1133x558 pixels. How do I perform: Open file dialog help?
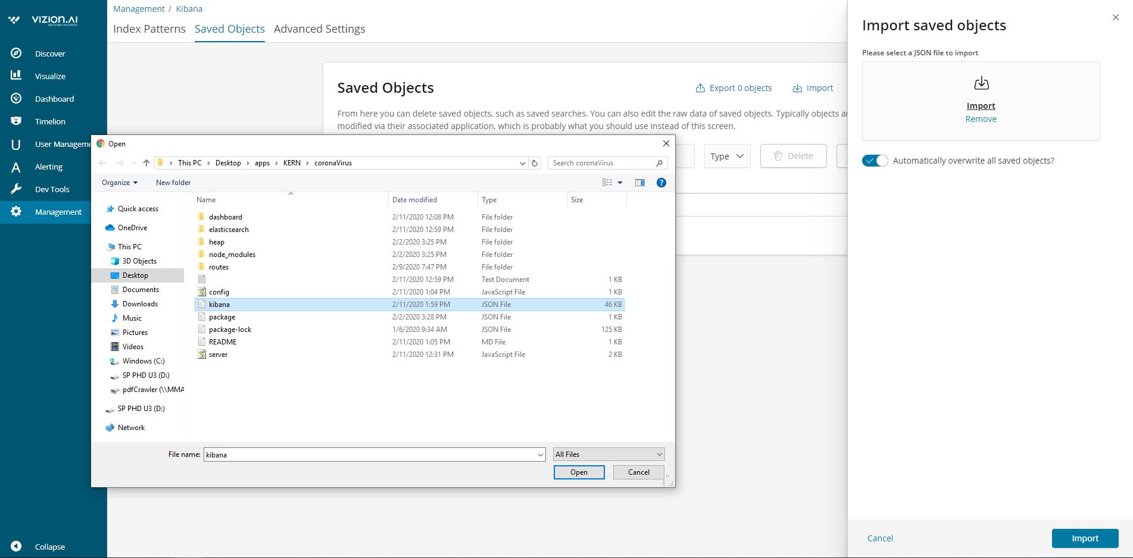[661, 183]
